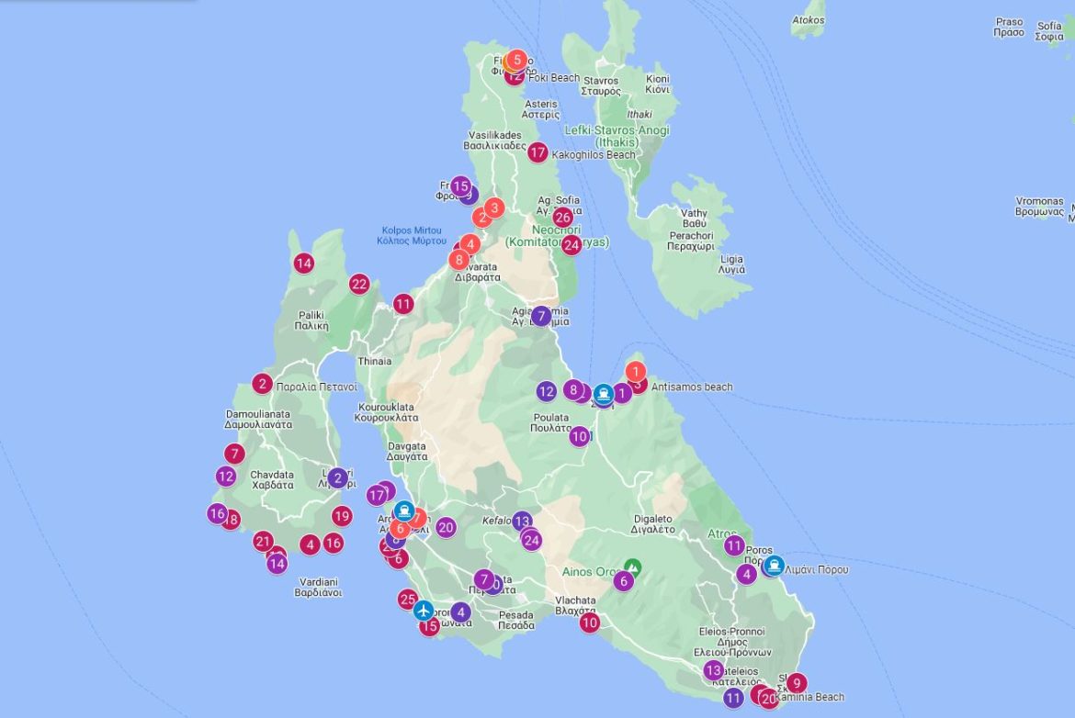Screen dimensions: 1075x718
Task: Click purple marker 10 near Poulata
Action: click(x=580, y=436)
